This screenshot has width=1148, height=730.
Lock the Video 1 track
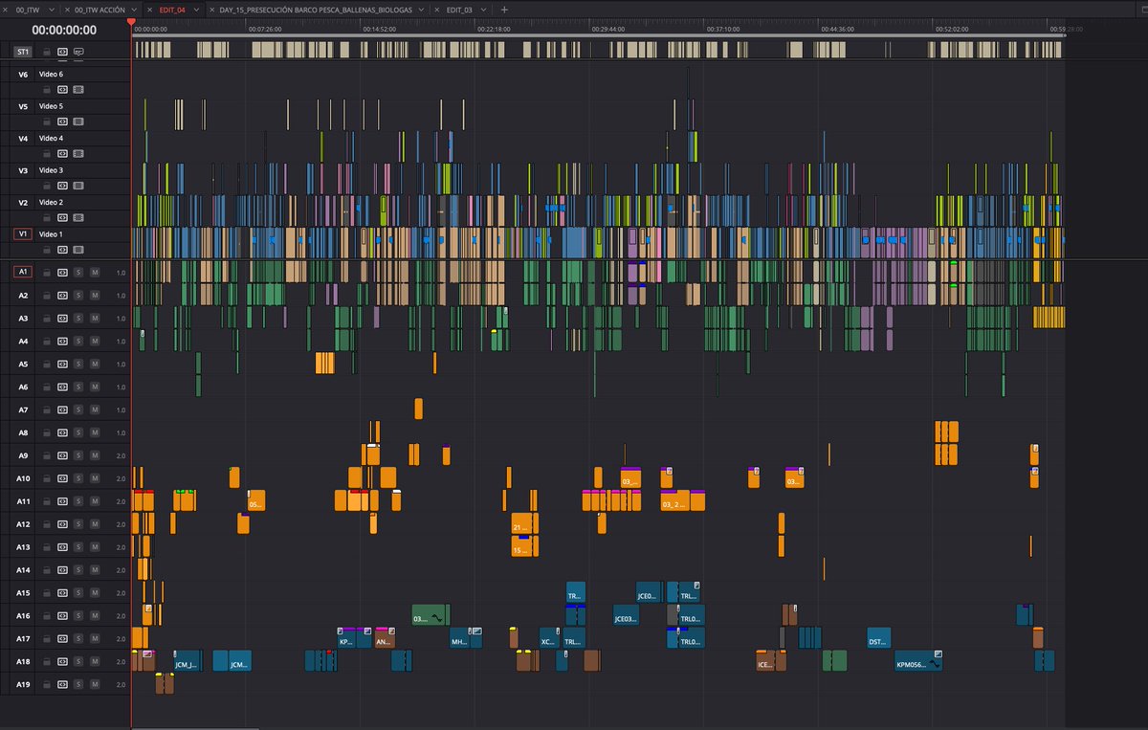click(46, 249)
